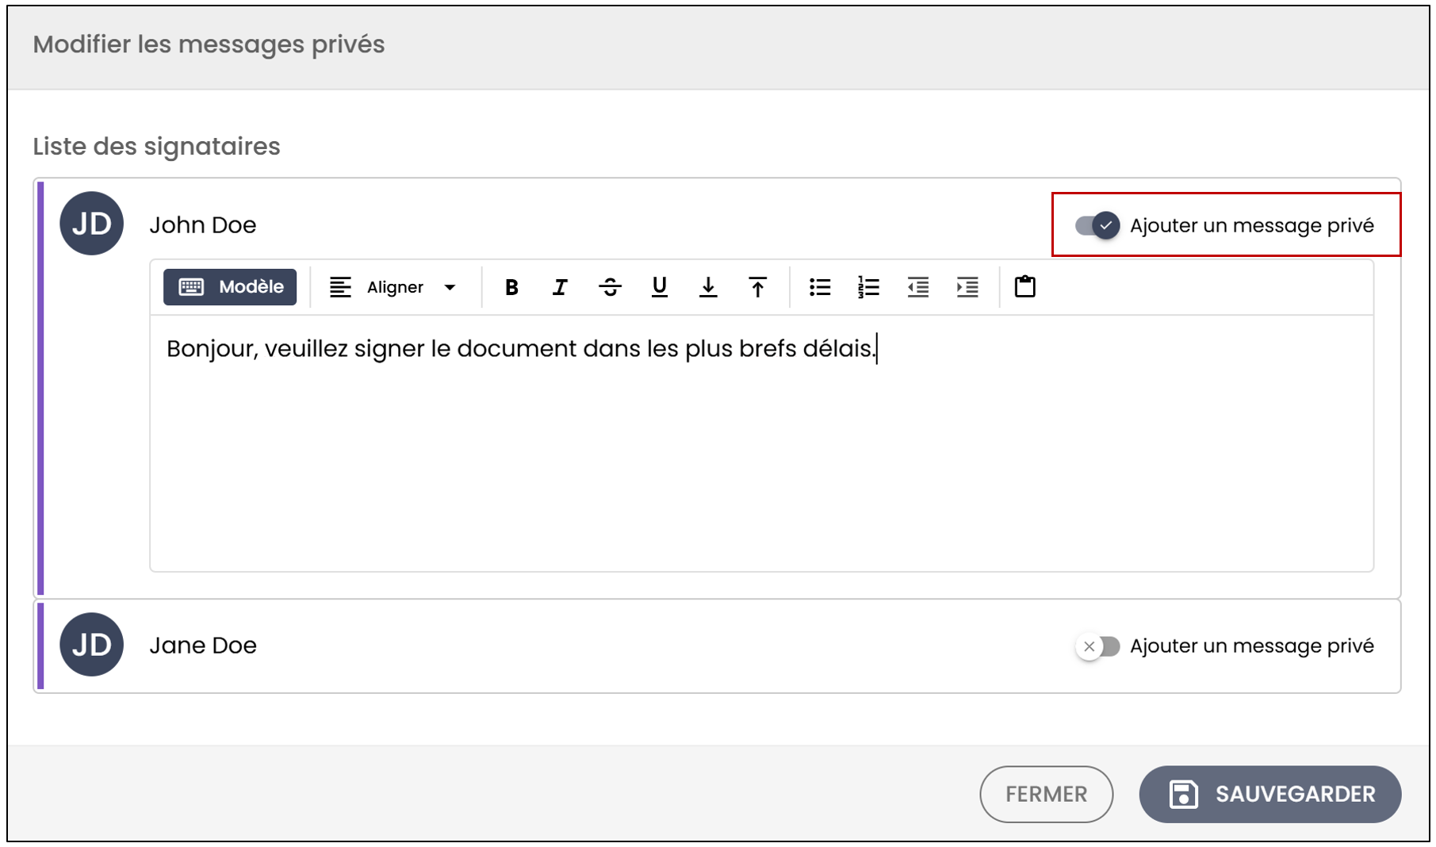Click inside the private message text area
This screenshot has height=847, width=1436.
[x=761, y=443]
